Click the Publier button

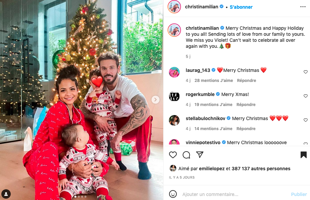click(299, 194)
